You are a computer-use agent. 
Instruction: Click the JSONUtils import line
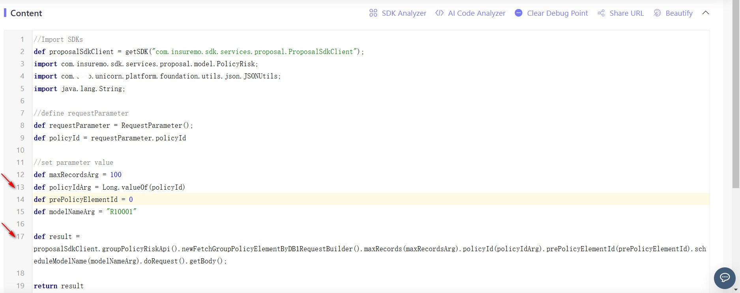pos(157,76)
